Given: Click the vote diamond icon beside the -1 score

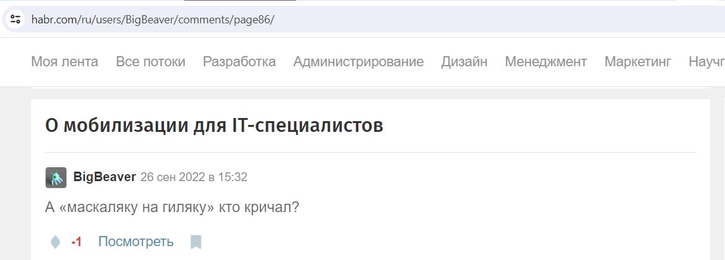Looking at the screenshot, I should click(x=56, y=242).
